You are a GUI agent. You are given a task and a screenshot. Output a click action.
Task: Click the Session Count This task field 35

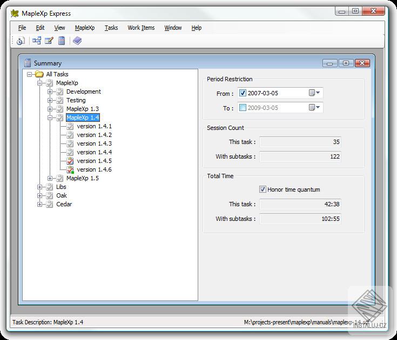click(x=300, y=142)
